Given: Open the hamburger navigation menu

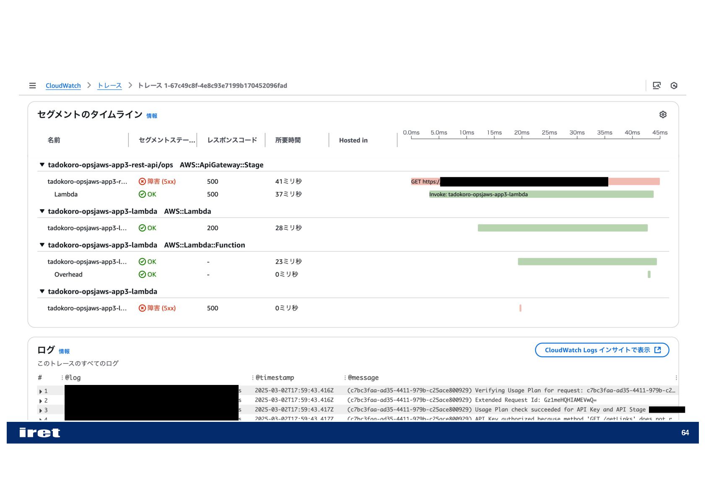Looking at the screenshot, I should coord(32,86).
